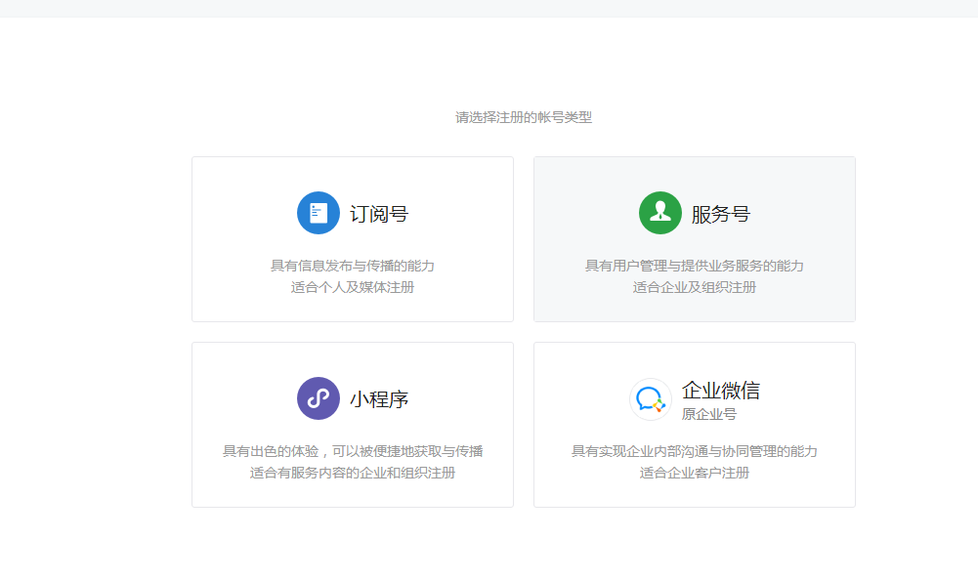Click the 适合企业客户注册 text
Viewport: 978px width, 581px height.
pyautogui.click(x=695, y=473)
